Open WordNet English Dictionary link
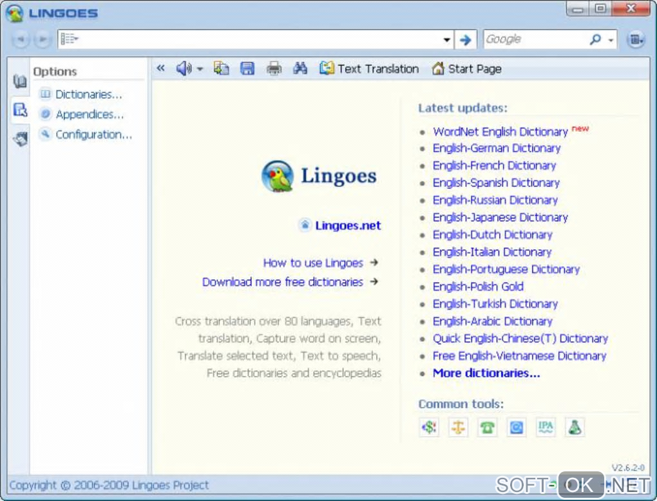 coord(500,131)
